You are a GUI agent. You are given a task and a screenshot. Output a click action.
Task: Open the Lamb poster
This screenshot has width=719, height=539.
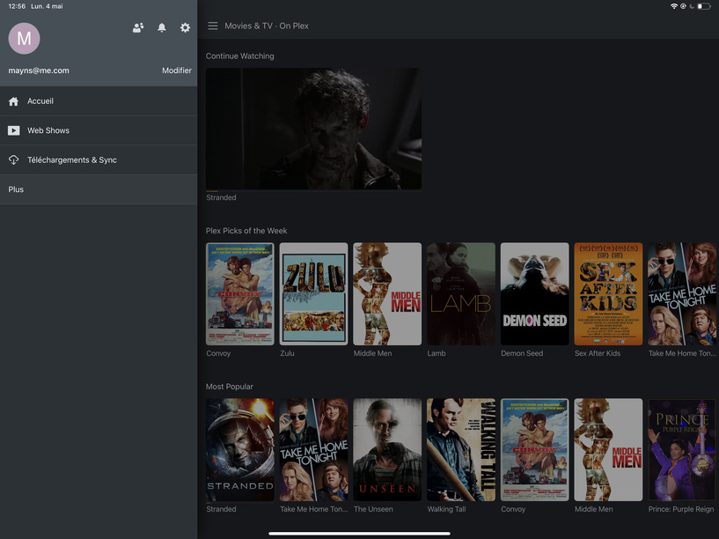461,293
